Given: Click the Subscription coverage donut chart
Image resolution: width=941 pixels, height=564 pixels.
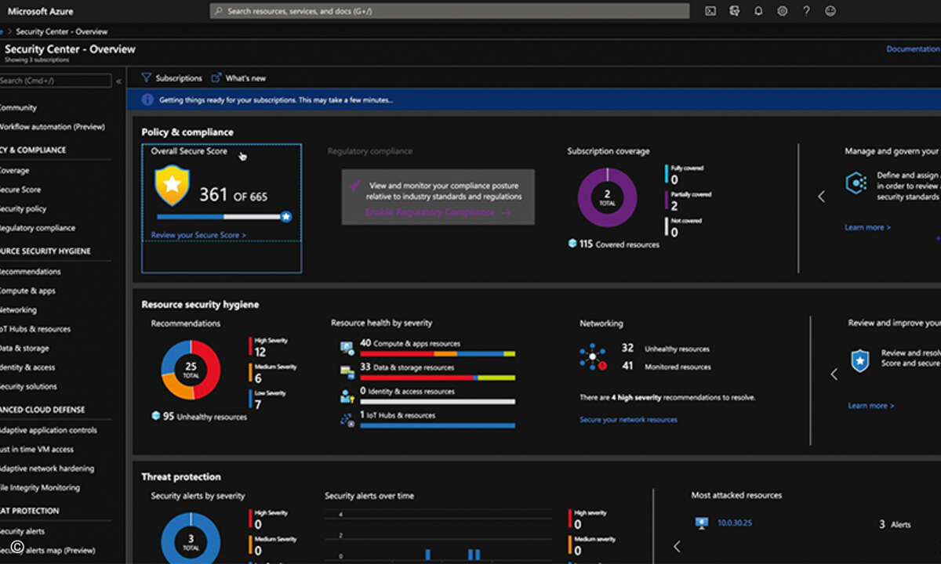Looking at the screenshot, I should (607, 197).
